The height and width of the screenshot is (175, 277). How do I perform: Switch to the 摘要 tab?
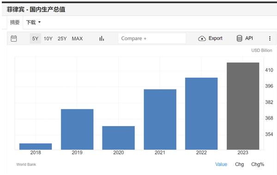(x=15, y=22)
